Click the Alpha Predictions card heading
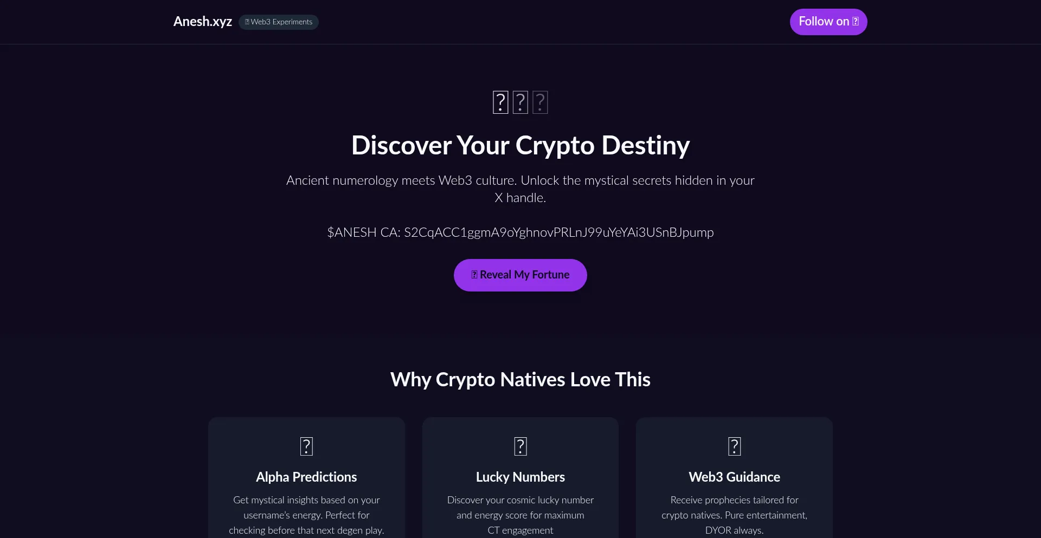This screenshot has height=538, width=1041. (306, 477)
